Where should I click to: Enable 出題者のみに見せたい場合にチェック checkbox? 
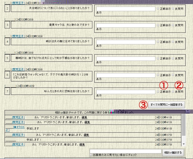(x=91, y=155)
